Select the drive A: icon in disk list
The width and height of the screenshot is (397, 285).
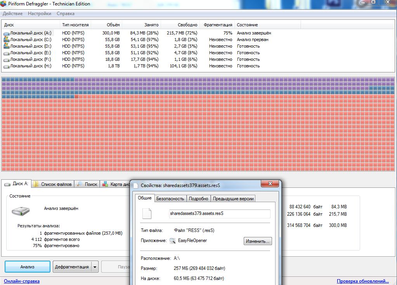click(7, 33)
